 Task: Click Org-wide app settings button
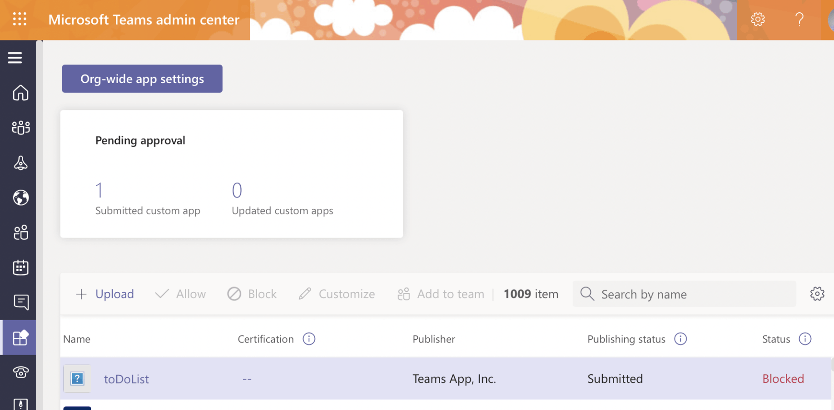142,79
